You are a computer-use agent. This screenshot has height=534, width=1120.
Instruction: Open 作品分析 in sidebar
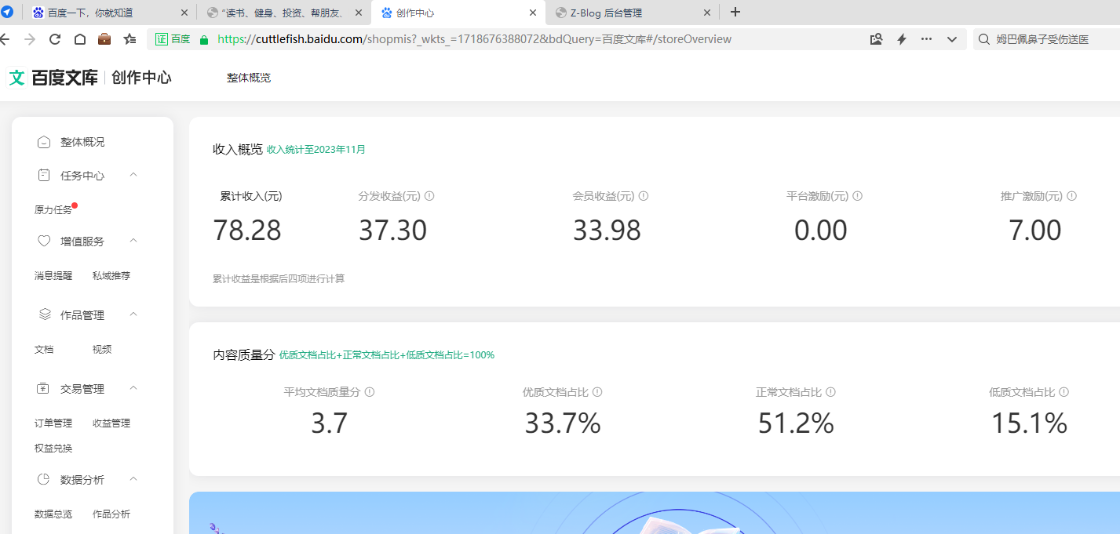[x=111, y=514]
